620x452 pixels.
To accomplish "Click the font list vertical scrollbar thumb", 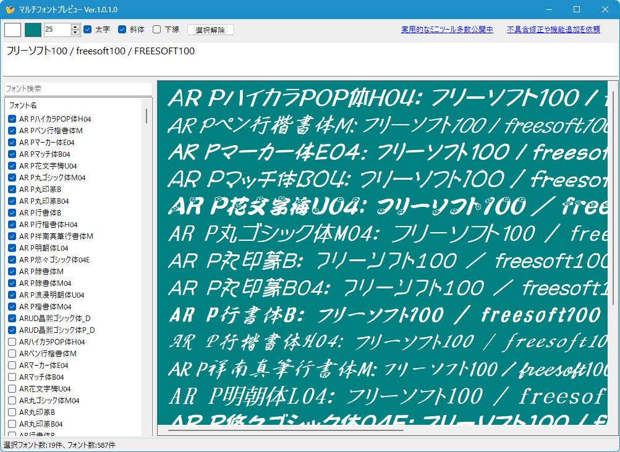I will point(147,115).
